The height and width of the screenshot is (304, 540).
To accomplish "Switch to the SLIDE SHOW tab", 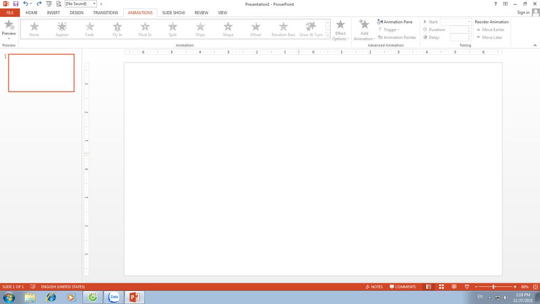I will 173,13.
